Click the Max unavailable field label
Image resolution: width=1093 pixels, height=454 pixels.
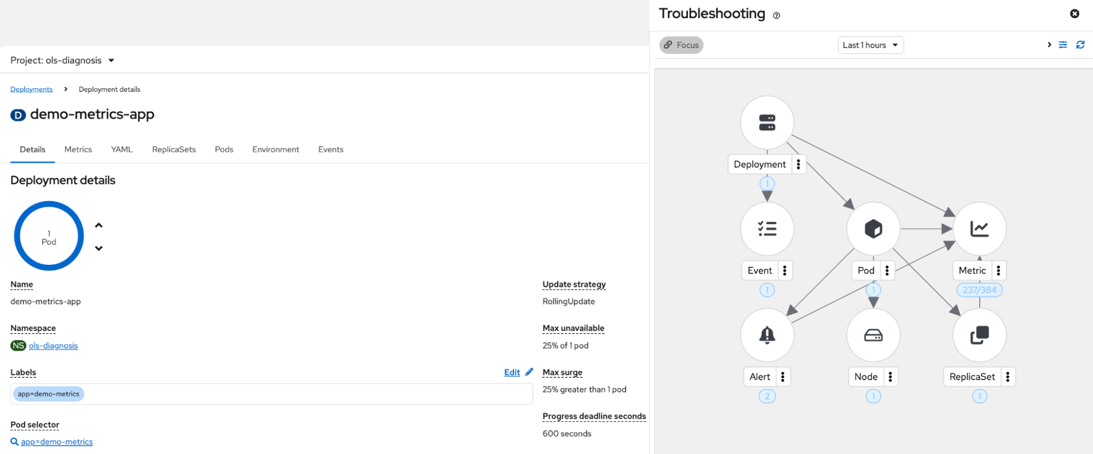click(x=574, y=328)
